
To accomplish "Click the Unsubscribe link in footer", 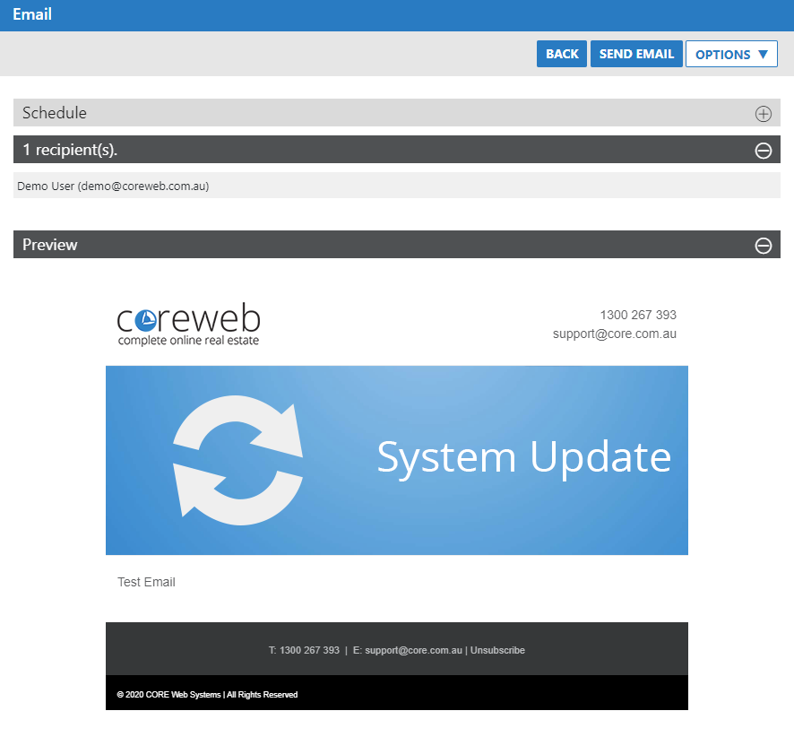I will coord(497,650).
